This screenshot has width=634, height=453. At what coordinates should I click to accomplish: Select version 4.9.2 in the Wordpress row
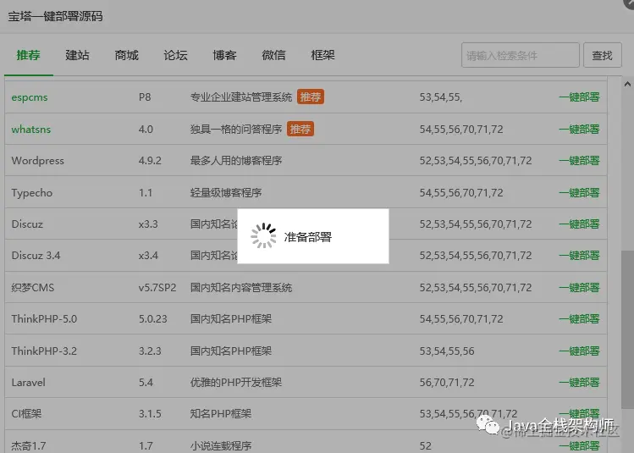(150, 161)
